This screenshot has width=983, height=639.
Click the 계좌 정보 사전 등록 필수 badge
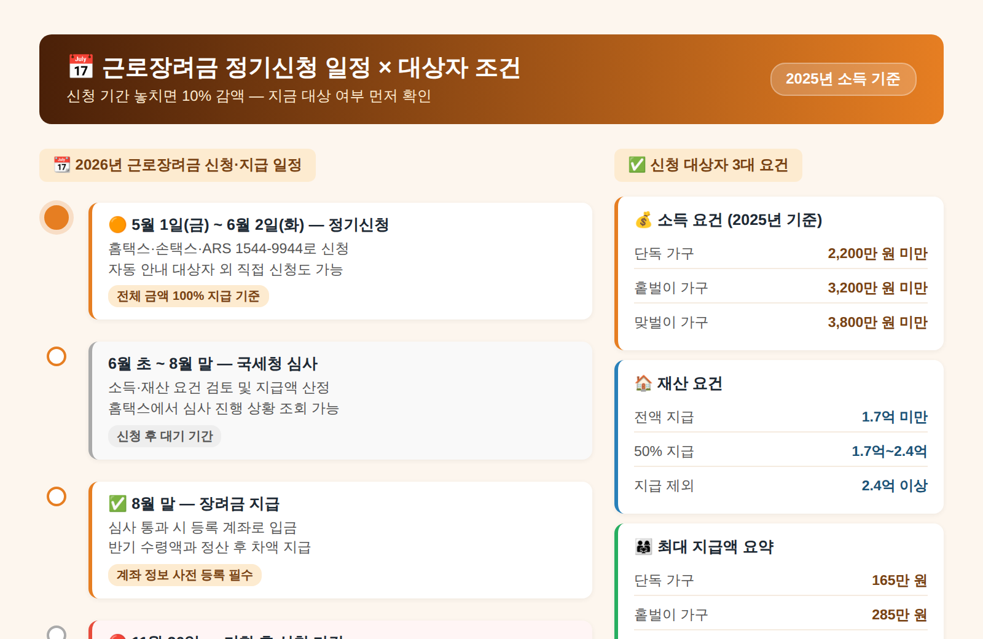pos(185,576)
